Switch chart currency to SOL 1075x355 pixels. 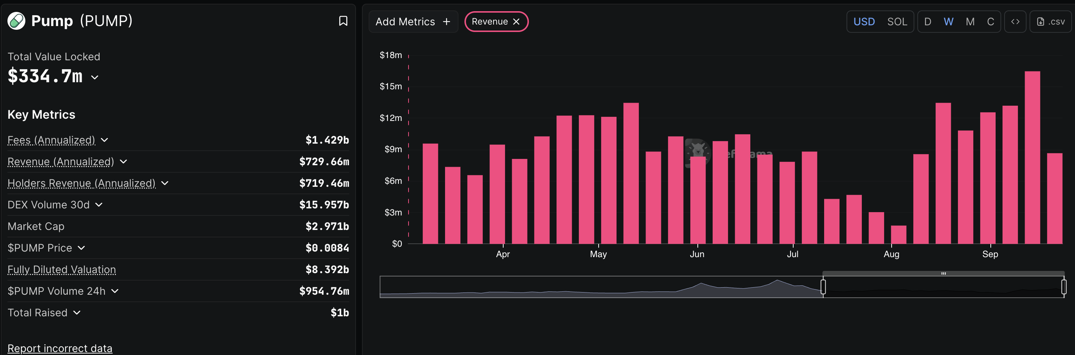click(x=897, y=22)
